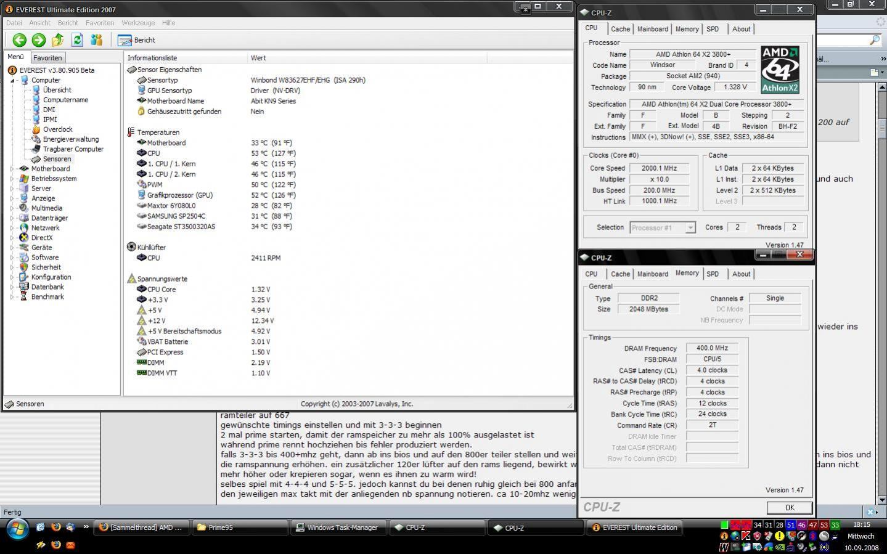This screenshot has width=887, height=554.
Task: Click the AMD Athlon 64 X2 logo
Action: pyautogui.click(x=780, y=70)
